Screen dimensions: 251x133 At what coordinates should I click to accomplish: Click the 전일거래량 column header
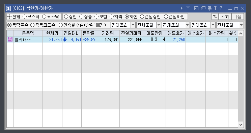[131, 33]
